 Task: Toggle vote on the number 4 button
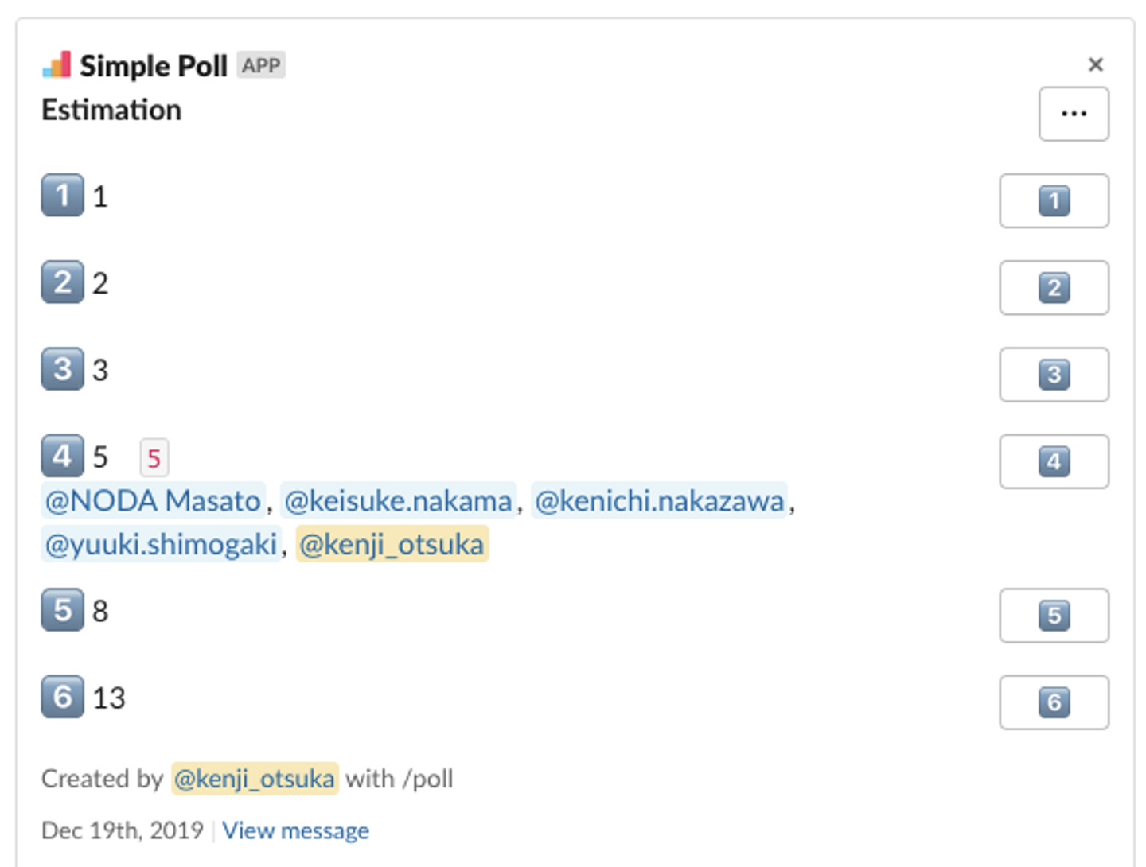coord(1054,461)
